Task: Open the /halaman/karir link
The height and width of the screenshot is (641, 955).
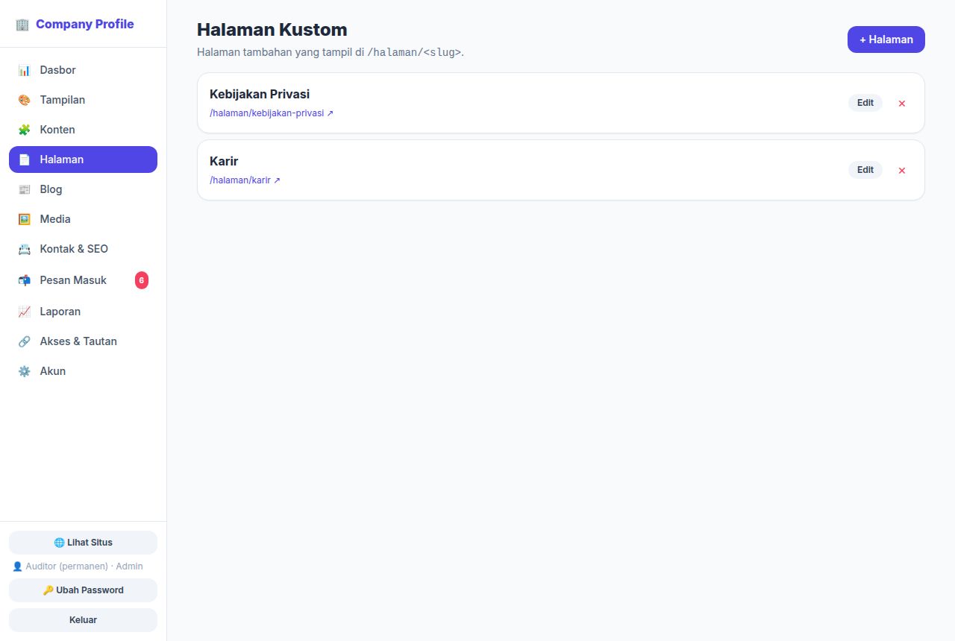Action: coord(245,180)
